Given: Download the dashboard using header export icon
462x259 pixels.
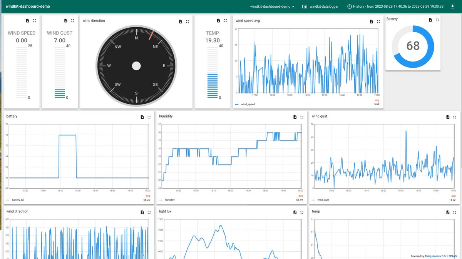Looking at the screenshot, I should (452, 7).
